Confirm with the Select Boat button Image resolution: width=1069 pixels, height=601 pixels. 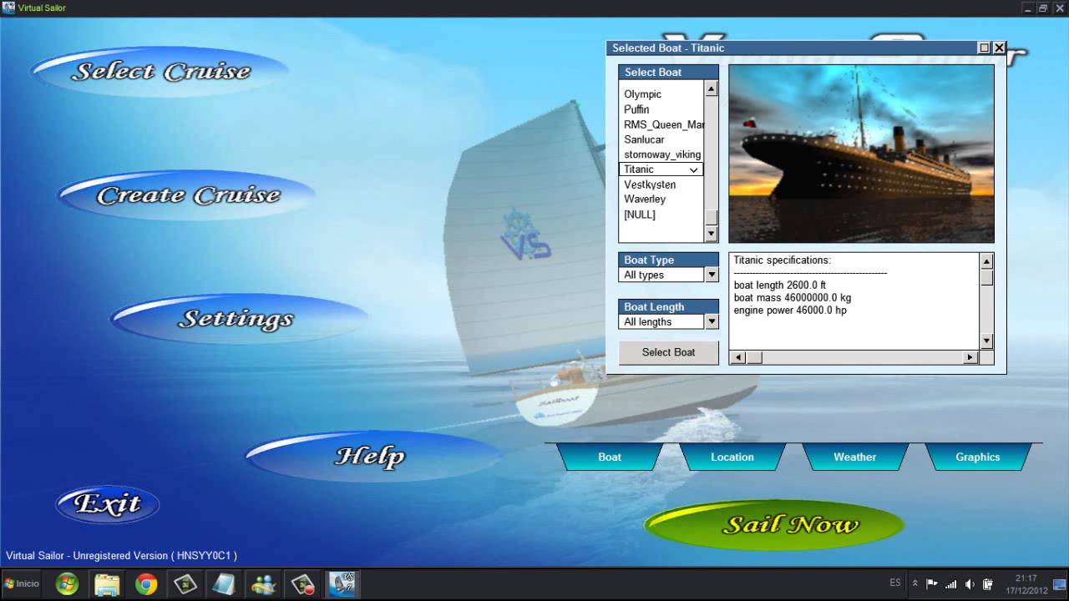click(x=668, y=352)
